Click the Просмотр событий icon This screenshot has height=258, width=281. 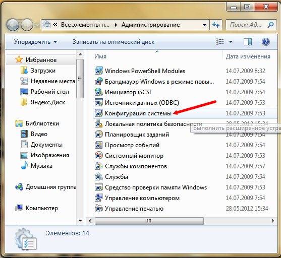[x=98, y=145]
